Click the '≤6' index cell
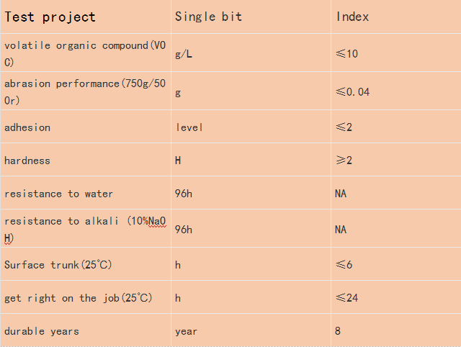 tap(396, 264)
